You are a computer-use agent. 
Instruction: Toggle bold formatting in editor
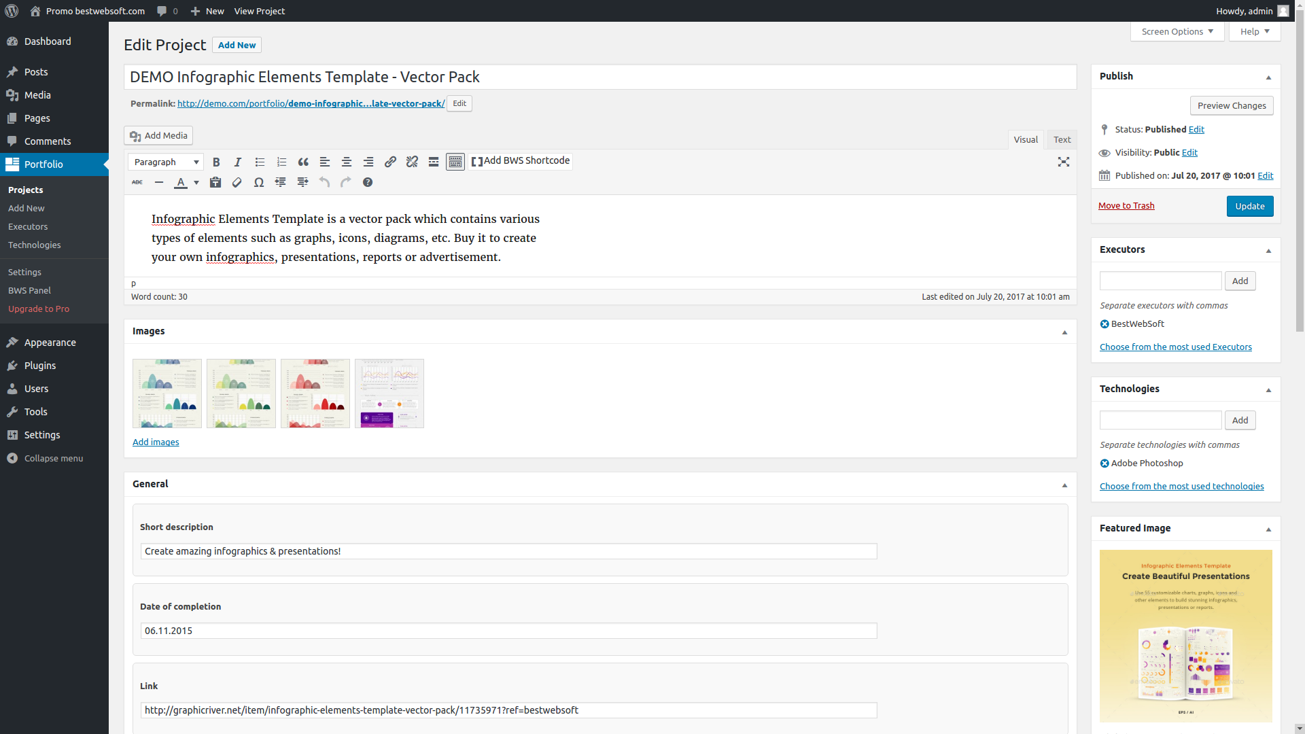pyautogui.click(x=216, y=162)
